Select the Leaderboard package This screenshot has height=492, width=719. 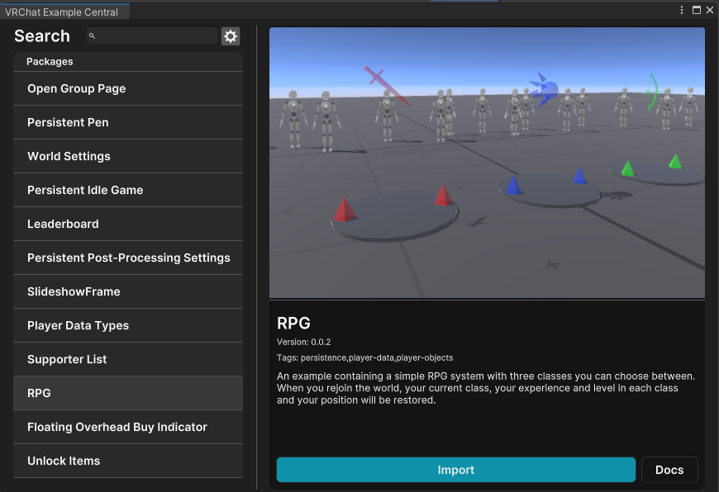[128, 224]
